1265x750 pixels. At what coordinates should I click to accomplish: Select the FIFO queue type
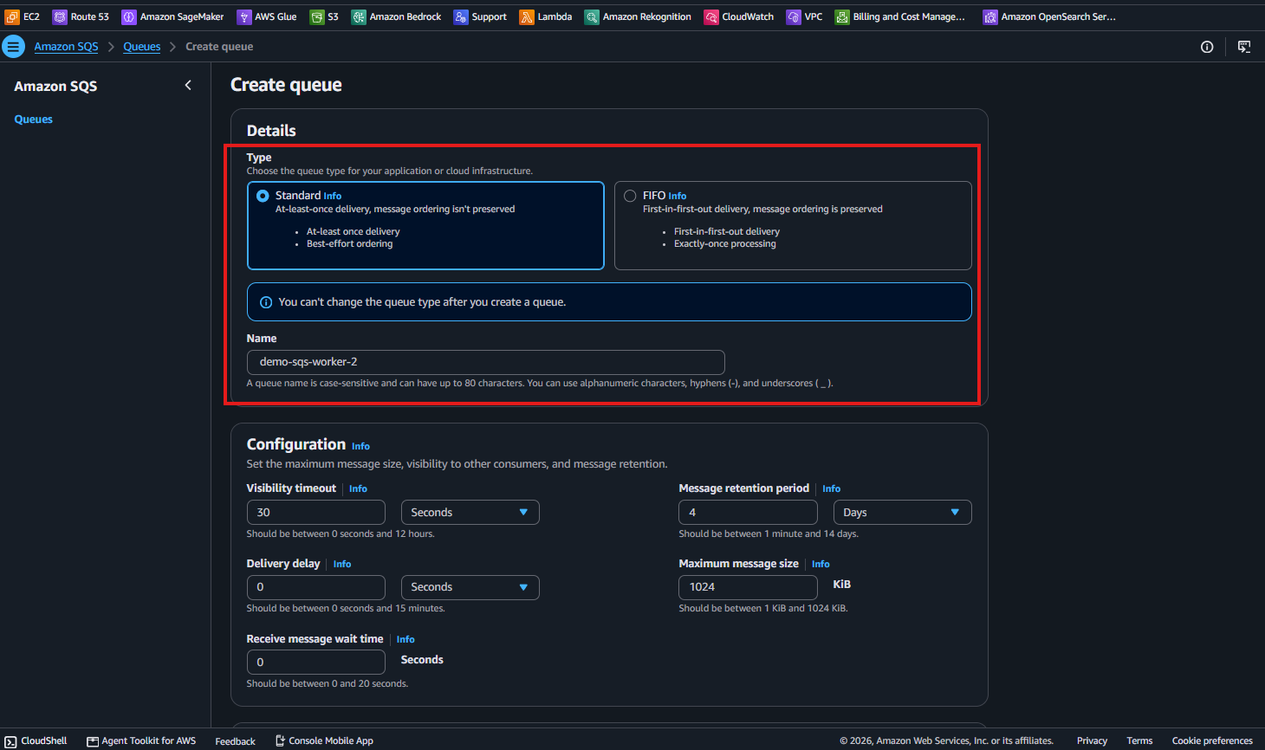pos(630,196)
